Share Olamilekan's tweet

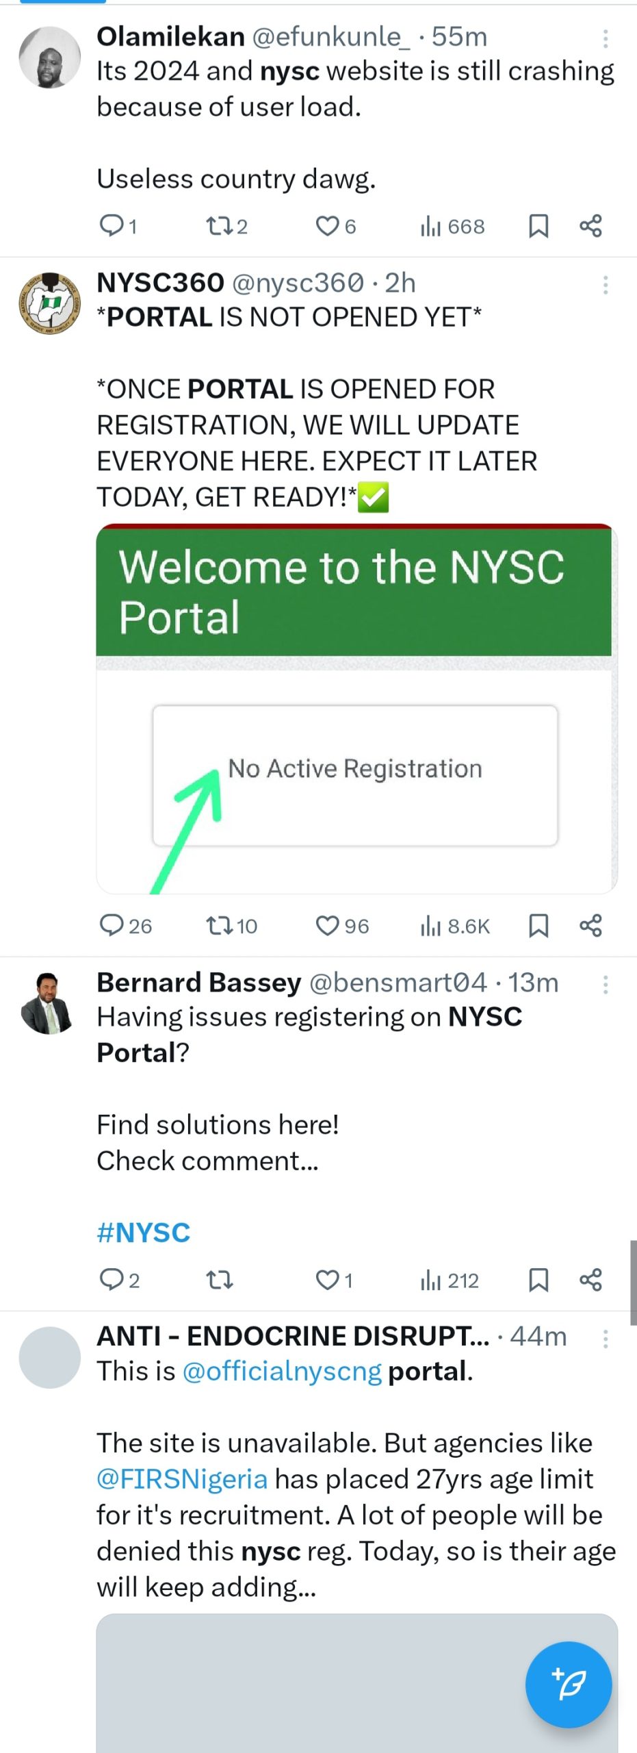click(x=590, y=225)
